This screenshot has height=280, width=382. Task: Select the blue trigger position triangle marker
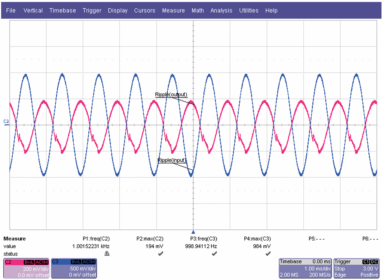(193, 232)
